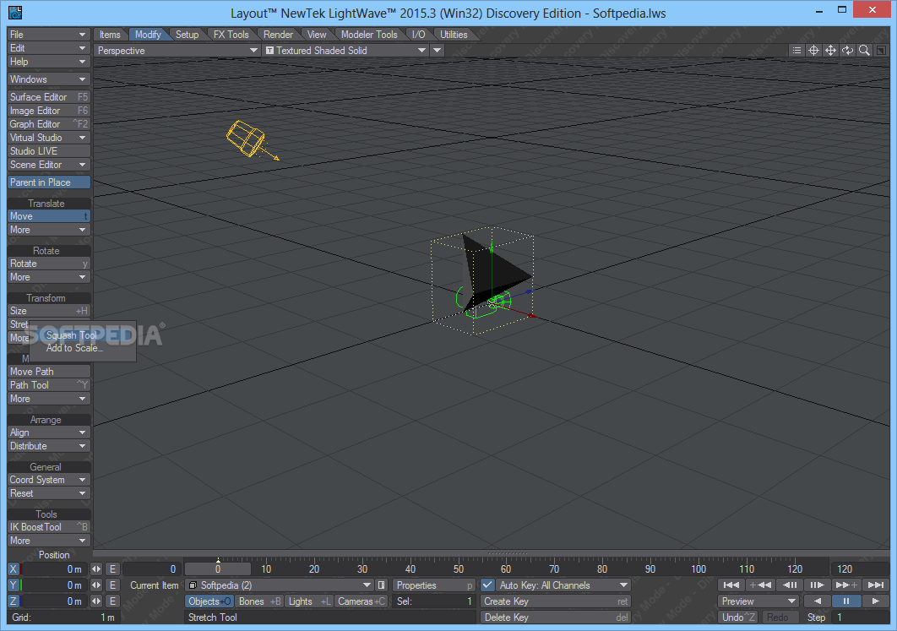This screenshot has height=631, width=897.
Task: Expand the Coord System dropdown
Action: pos(49,480)
